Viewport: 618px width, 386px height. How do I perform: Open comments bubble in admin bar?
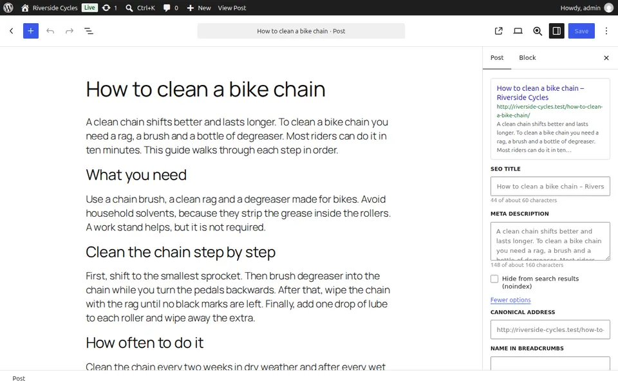click(x=171, y=8)
